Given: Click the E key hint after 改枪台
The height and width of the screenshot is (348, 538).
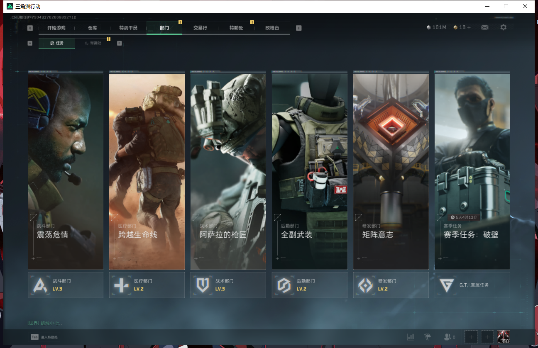Looking at the screenshot, I should 298,28.
